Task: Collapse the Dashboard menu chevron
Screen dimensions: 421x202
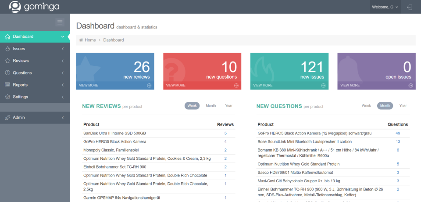Action: pos(63,36)
